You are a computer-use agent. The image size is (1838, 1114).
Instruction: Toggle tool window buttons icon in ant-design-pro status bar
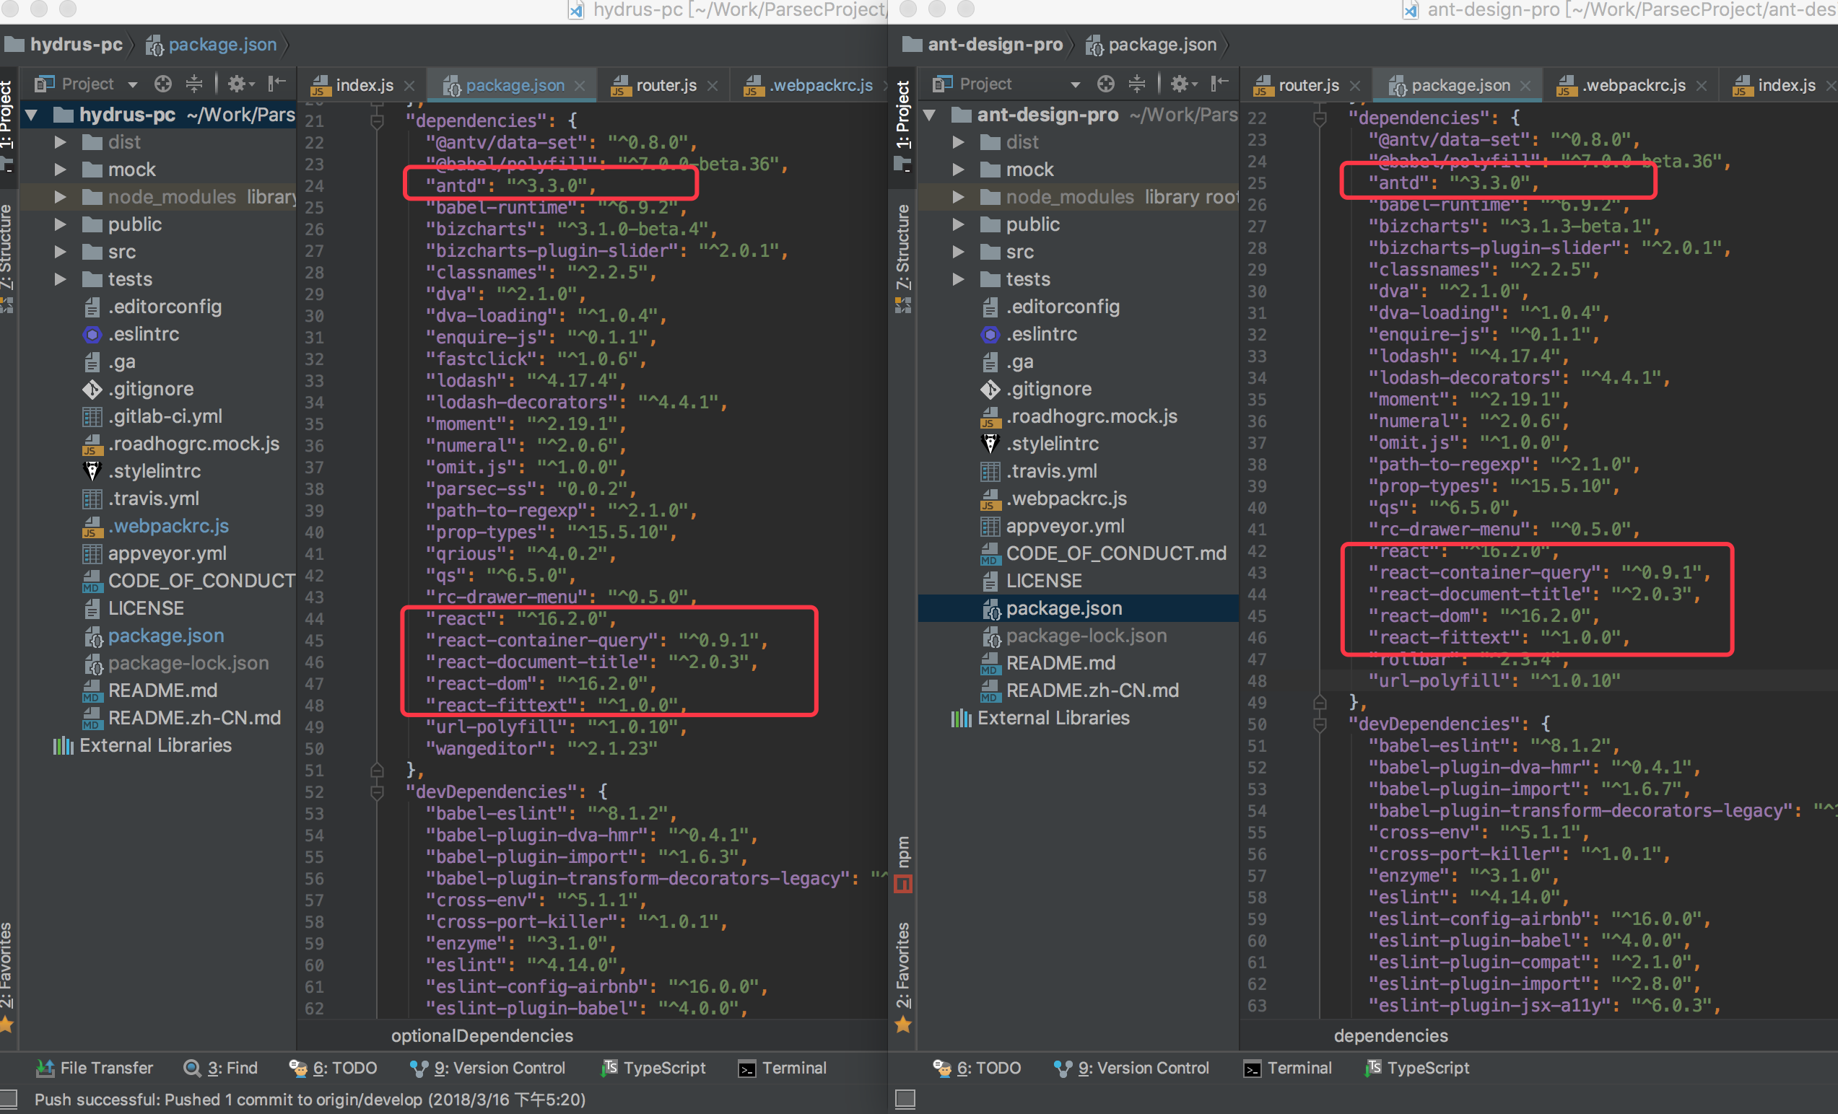pyautogui.click(x=905, y=1098)
